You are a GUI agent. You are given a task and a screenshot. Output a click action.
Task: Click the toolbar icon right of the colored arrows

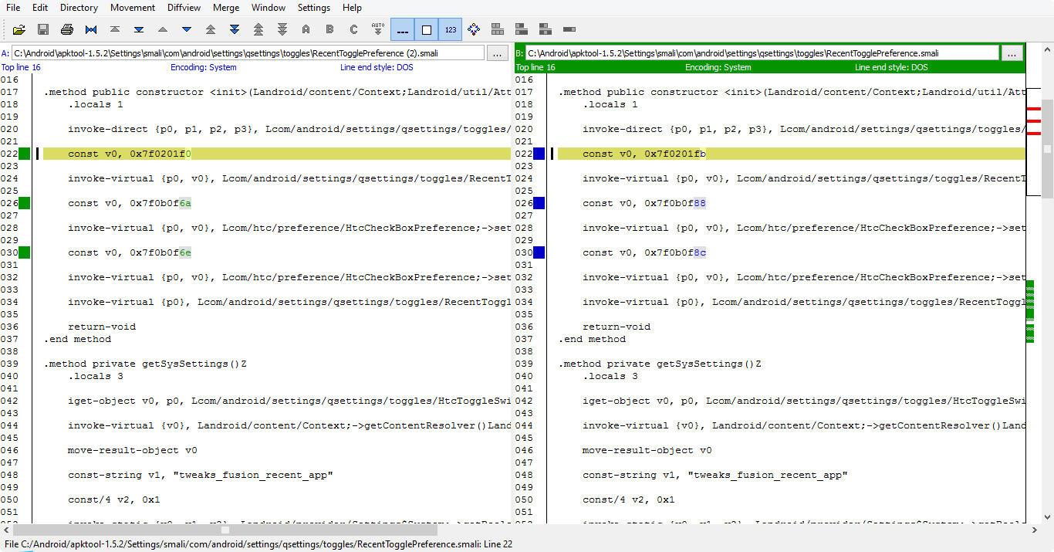tap(498, 29)
